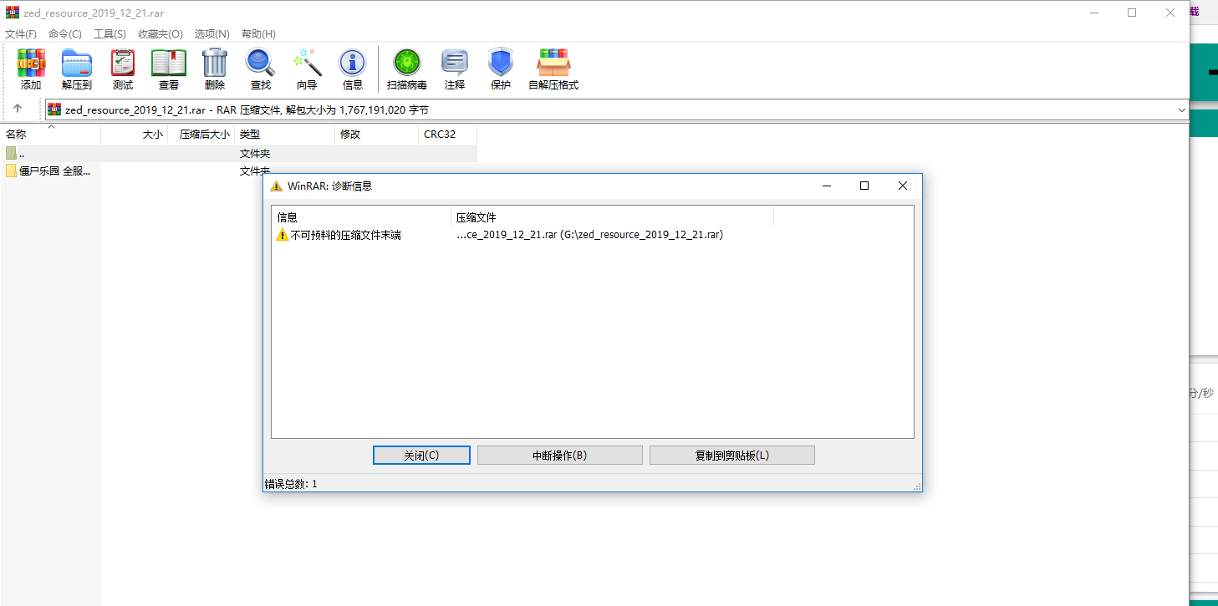Image resolution: width=1218 pixels, height=606 pixels.
Task: Select the 不可预料的压缩文件末端 warning row
Action: (345, 235)
